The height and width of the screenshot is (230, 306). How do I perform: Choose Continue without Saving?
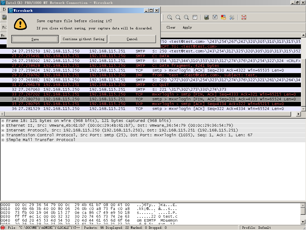coord(84,39)
